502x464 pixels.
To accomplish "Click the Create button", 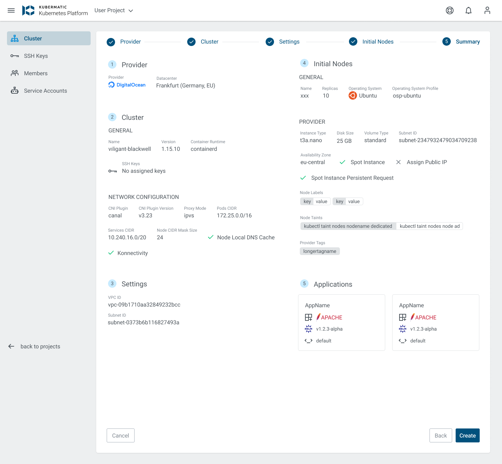I will [x=467, y=435].
